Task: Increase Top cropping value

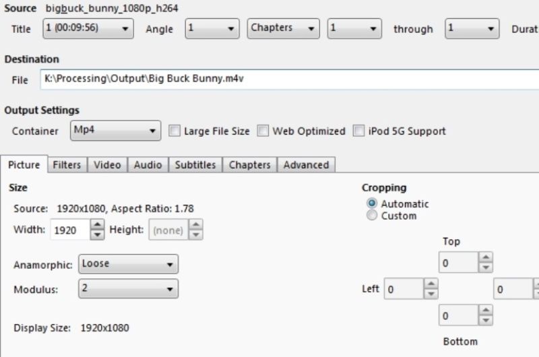Action: tap(486, 258)
